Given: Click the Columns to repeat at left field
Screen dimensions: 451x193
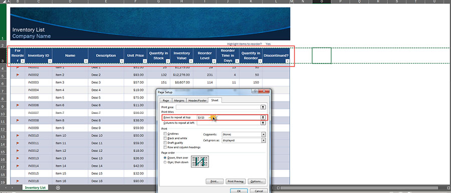Looking at the screenshot, I should (x=228, y=123).
